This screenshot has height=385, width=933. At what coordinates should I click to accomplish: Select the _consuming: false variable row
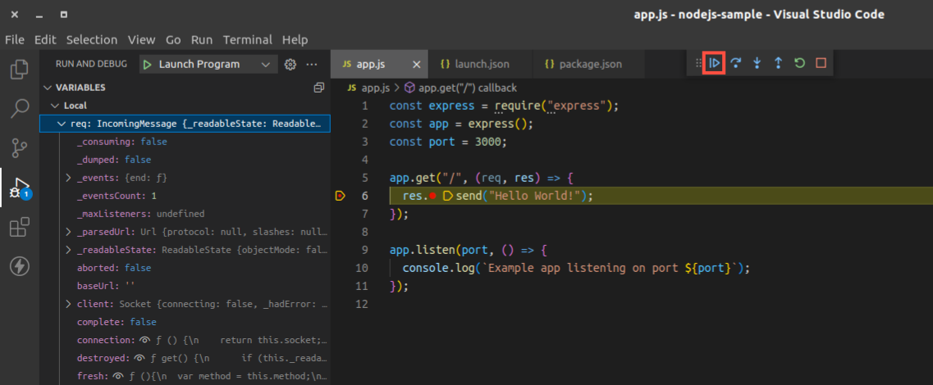pos(185,142)
